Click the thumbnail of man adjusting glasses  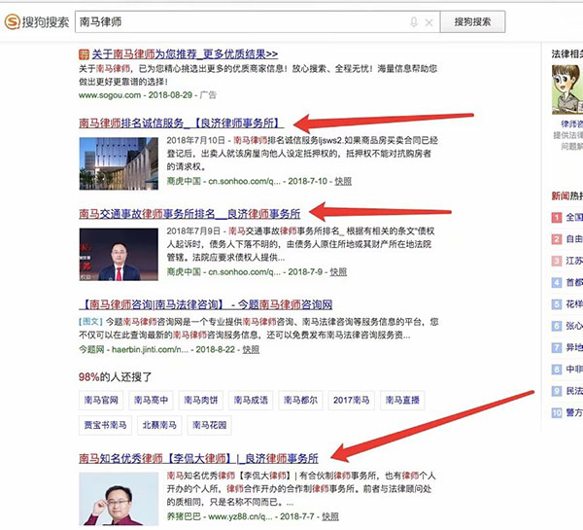coord(119,499)
